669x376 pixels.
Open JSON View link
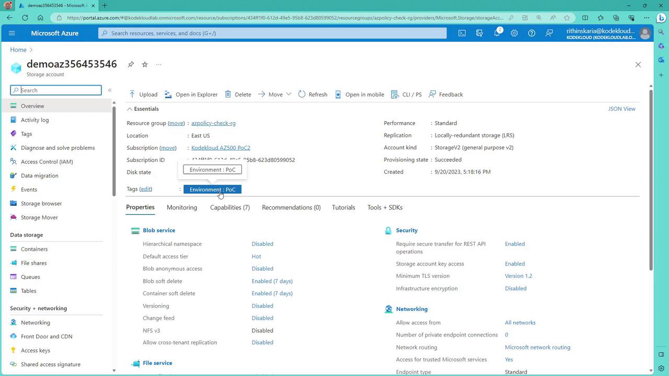click(621, 109)
